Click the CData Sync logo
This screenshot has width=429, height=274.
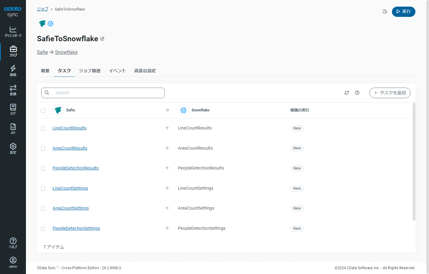13,12
